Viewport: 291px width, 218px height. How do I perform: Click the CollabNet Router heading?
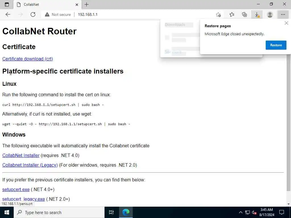(x=39, y=31)
